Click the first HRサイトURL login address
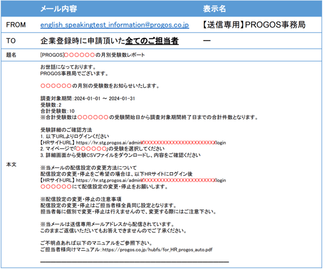This screenshot has width=325, height=269. 151,143
